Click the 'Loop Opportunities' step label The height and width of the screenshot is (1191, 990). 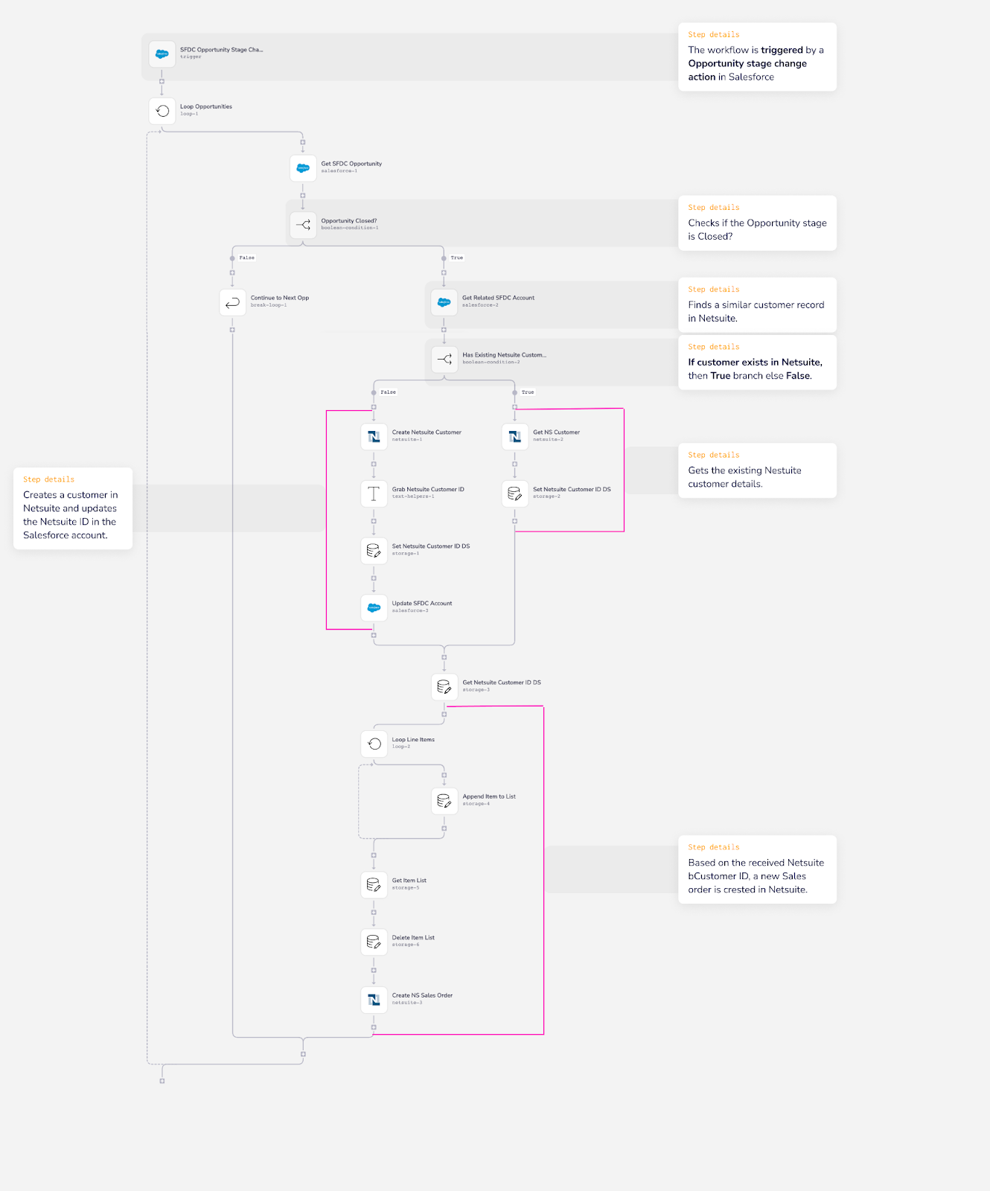coord(206,106)
